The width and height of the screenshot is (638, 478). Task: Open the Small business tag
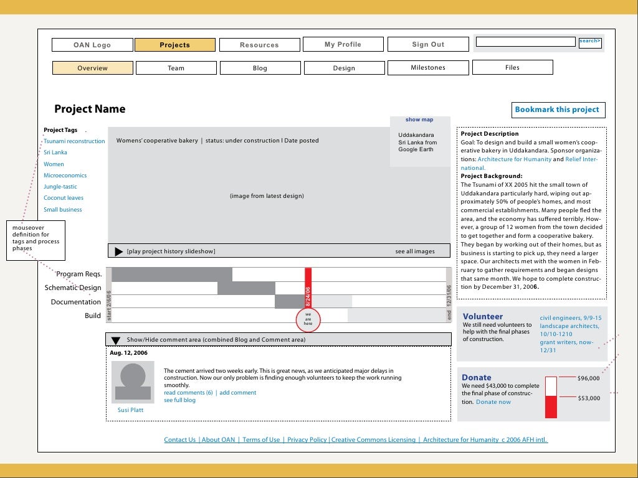63,210
